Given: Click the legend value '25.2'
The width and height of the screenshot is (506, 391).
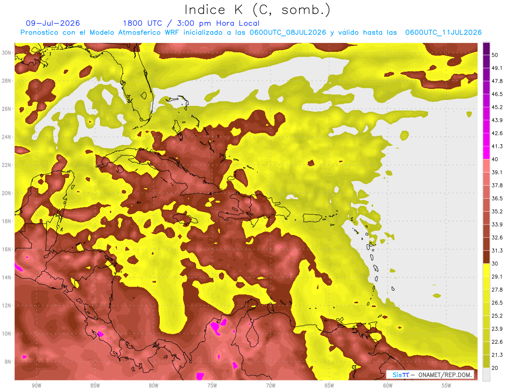Looking at the screenshot, I should 497,315.
